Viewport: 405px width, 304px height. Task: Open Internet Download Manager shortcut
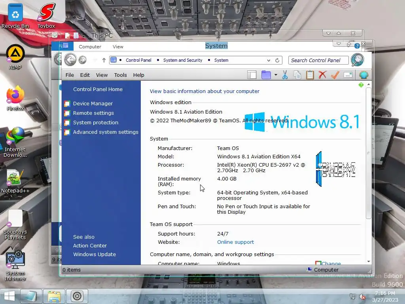click(x=15, y=142)
